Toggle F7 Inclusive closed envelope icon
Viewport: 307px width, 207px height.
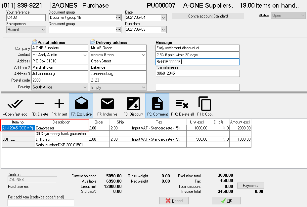coord(107,104)
